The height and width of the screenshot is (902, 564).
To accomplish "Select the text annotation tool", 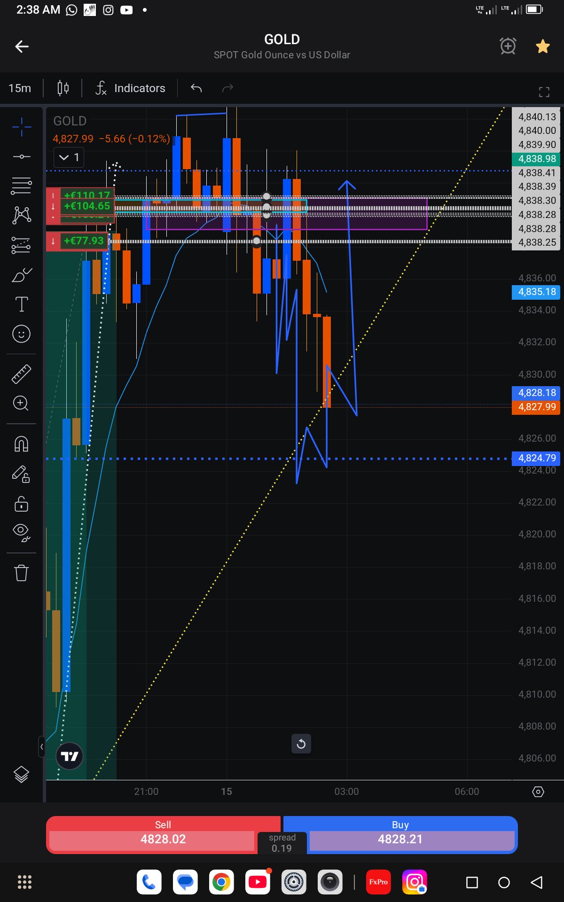I will coord(22,304).
